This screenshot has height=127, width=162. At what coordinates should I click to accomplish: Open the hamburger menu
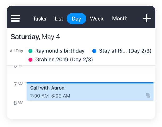click(x=15, y=18)
